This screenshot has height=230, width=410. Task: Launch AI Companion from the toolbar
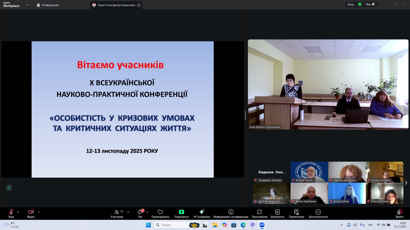[202, 213]
